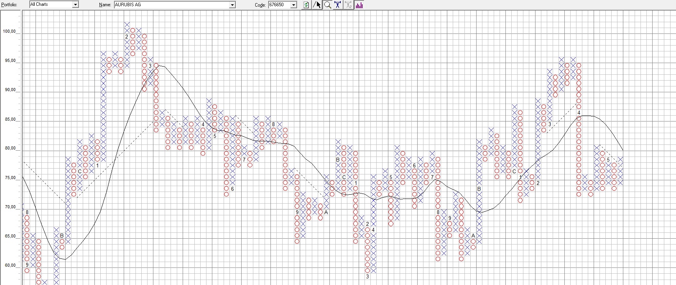Click the 85,00 price axis label
Image resolution: width=676 pixels, height=285 pixels.
tap(10, 119)
